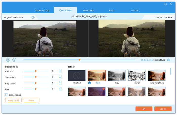
Task: Click the current time 00:00:05.16
Action: pyautogui.click(x=147, y=60)
